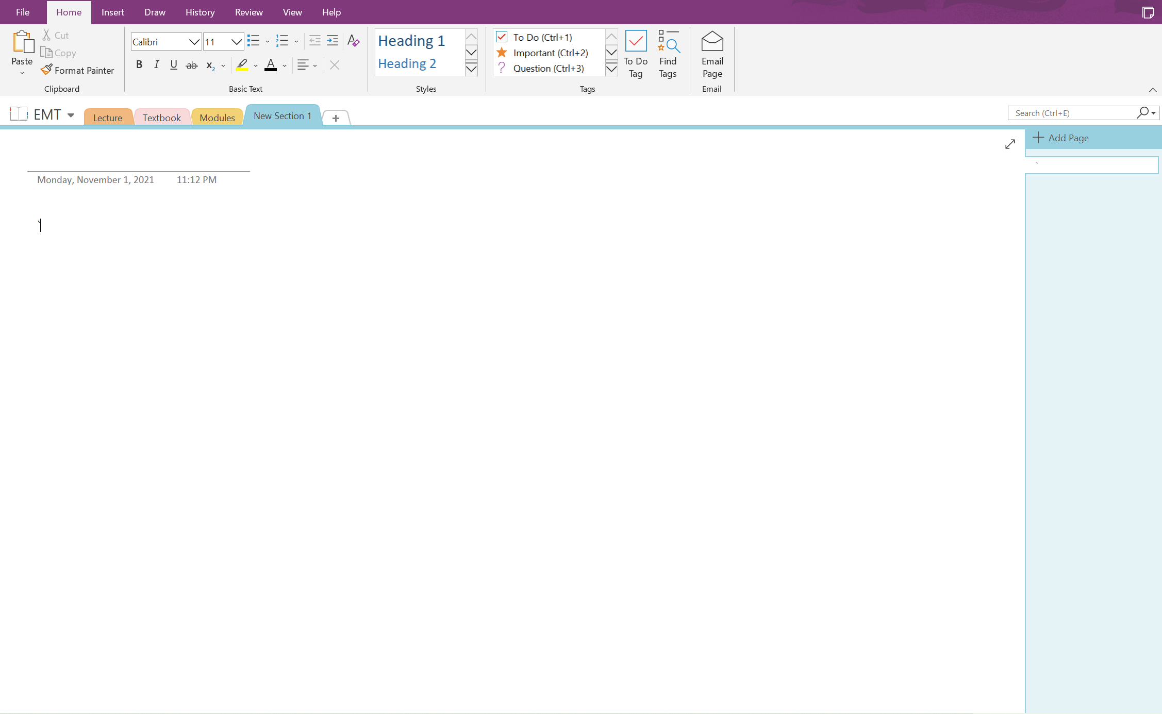Apply strikethrough to text
The height and width of the screenshot is (714, 1162).
191,64
